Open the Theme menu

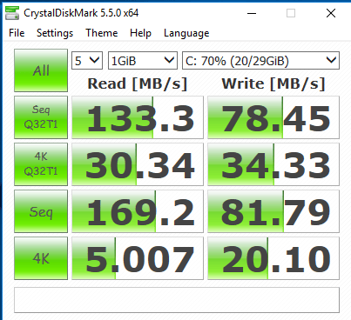(102, 33)
